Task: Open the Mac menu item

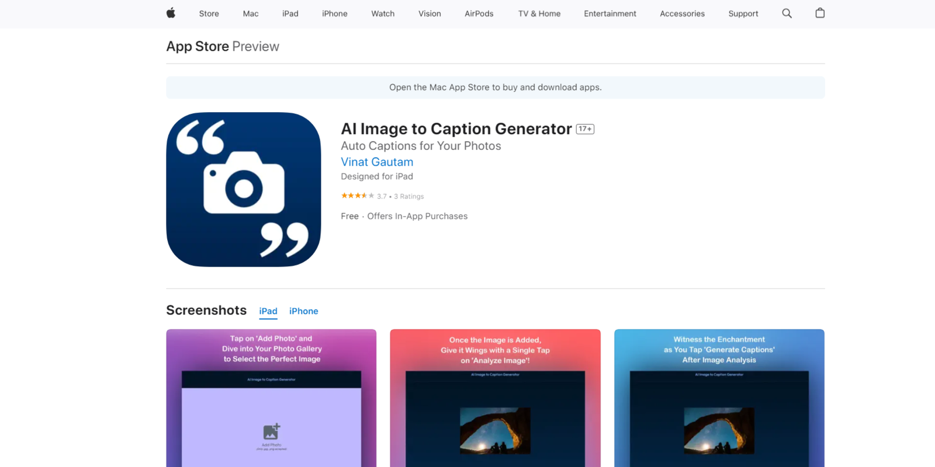Action: [251, 13]
